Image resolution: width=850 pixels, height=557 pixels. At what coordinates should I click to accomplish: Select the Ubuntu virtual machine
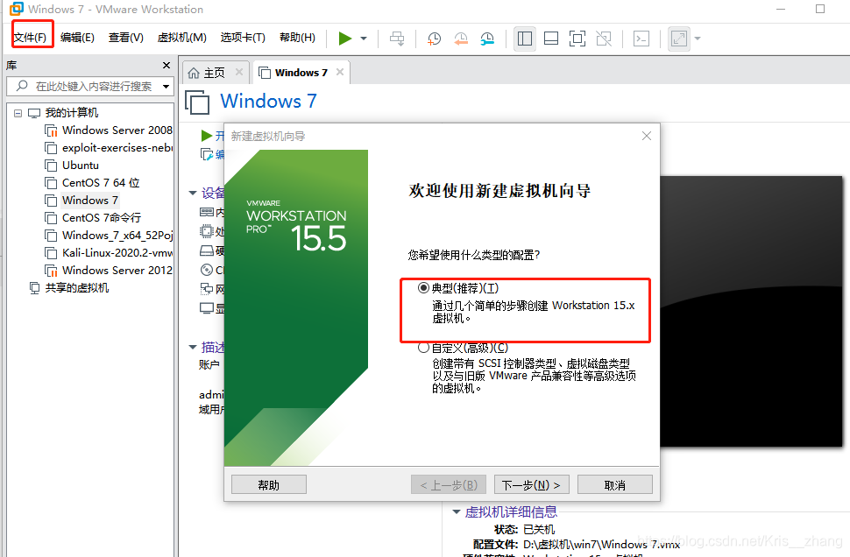click(72, 166)
